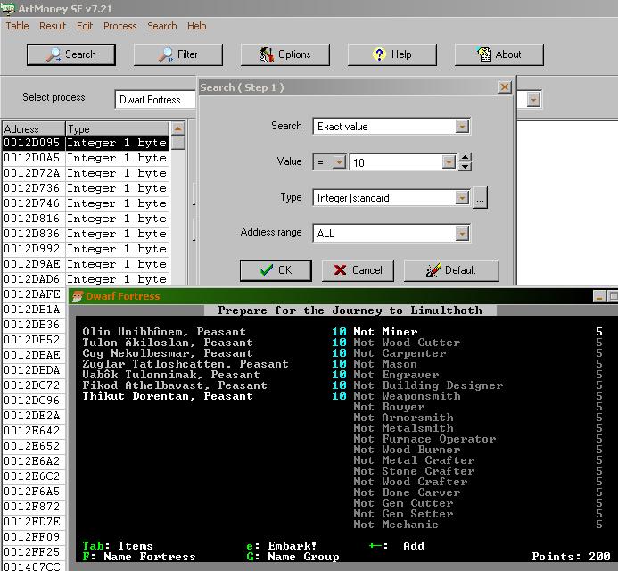Open the Select process dropdown arrow
618x571 pixels.
(x=533, y=99)
